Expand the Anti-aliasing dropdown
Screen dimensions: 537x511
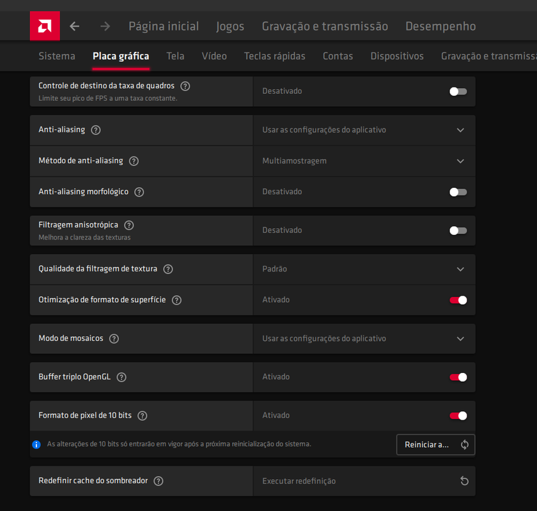364,130
